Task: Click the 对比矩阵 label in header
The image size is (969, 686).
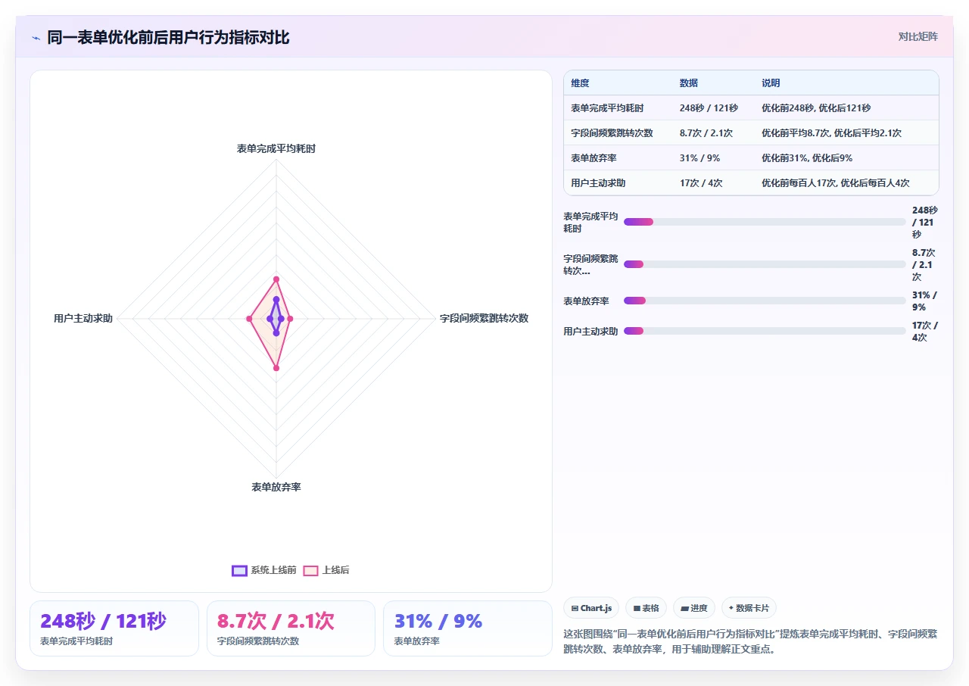Action: pos(918,37)
